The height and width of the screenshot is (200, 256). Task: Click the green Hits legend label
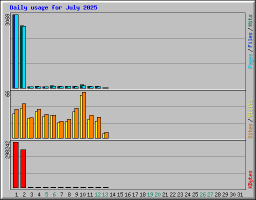250,20
